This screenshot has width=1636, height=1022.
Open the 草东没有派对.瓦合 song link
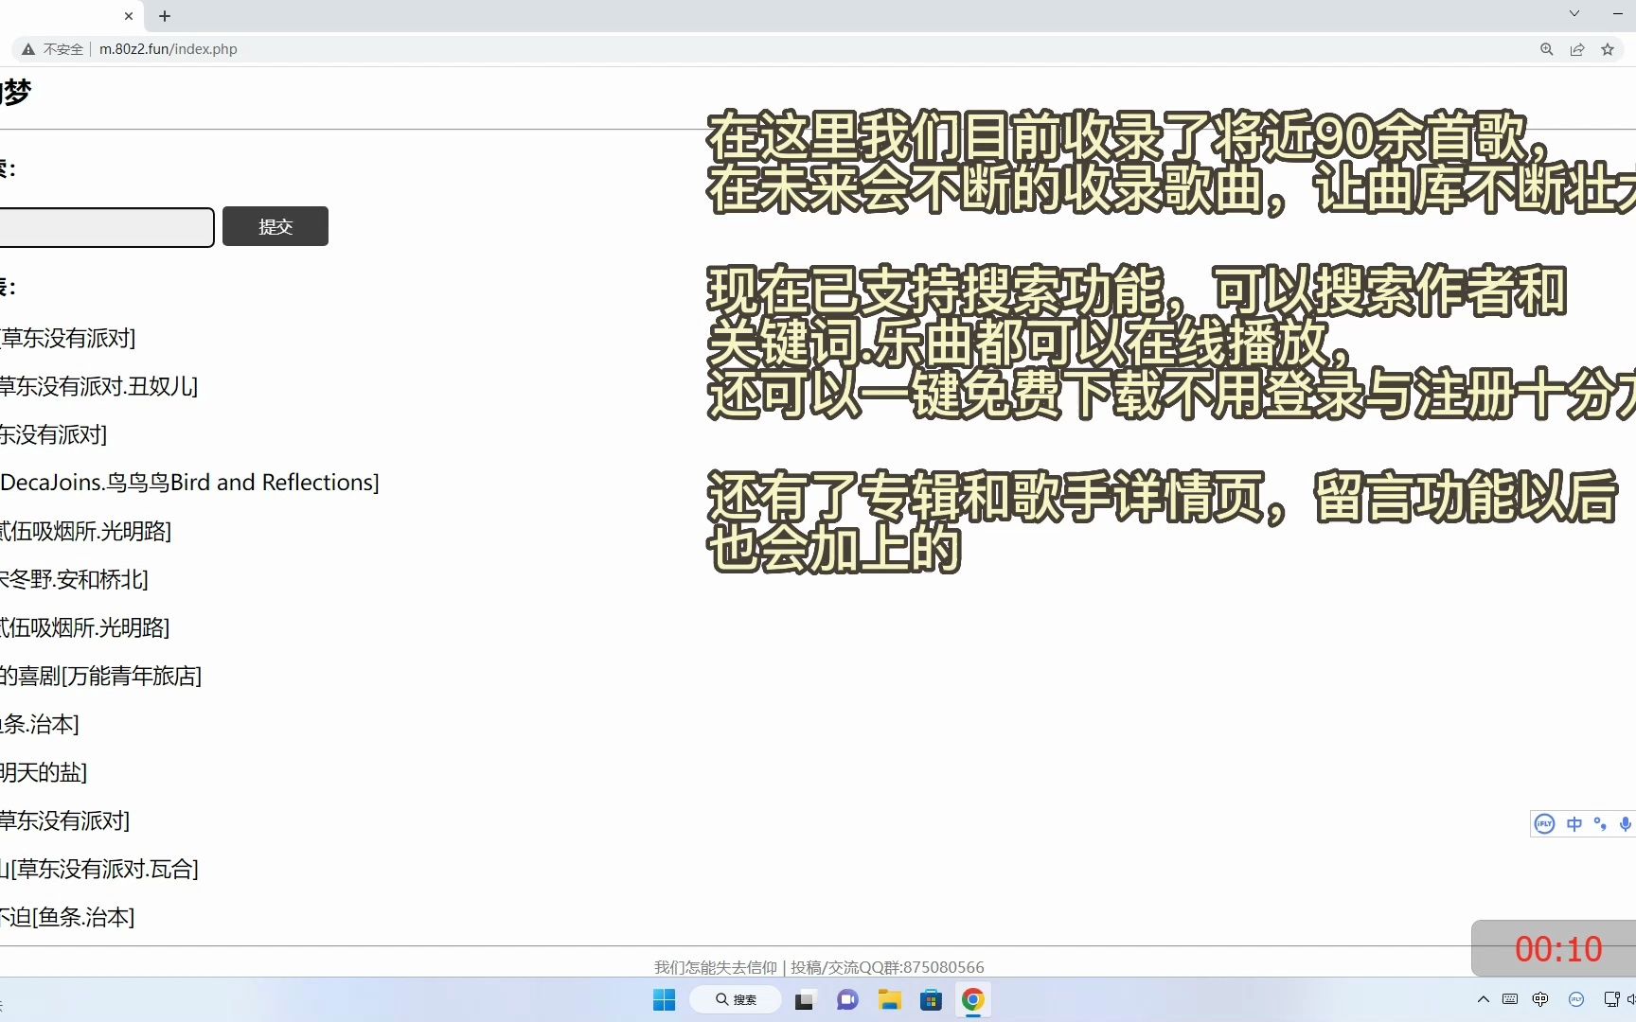(99, 869)
